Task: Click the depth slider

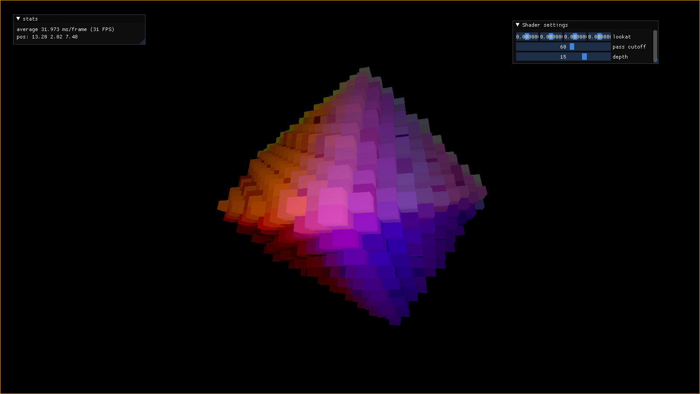Action: [x=563, y=57]
